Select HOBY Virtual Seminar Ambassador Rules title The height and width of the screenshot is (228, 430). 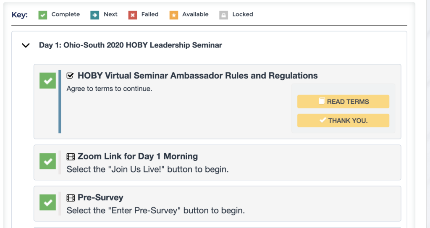198,76
